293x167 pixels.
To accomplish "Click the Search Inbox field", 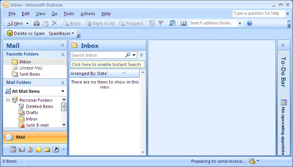I will pos(97,55).
